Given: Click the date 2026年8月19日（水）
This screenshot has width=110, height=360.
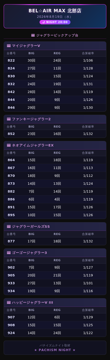Looking at the screenshot, I should (55, 17).
